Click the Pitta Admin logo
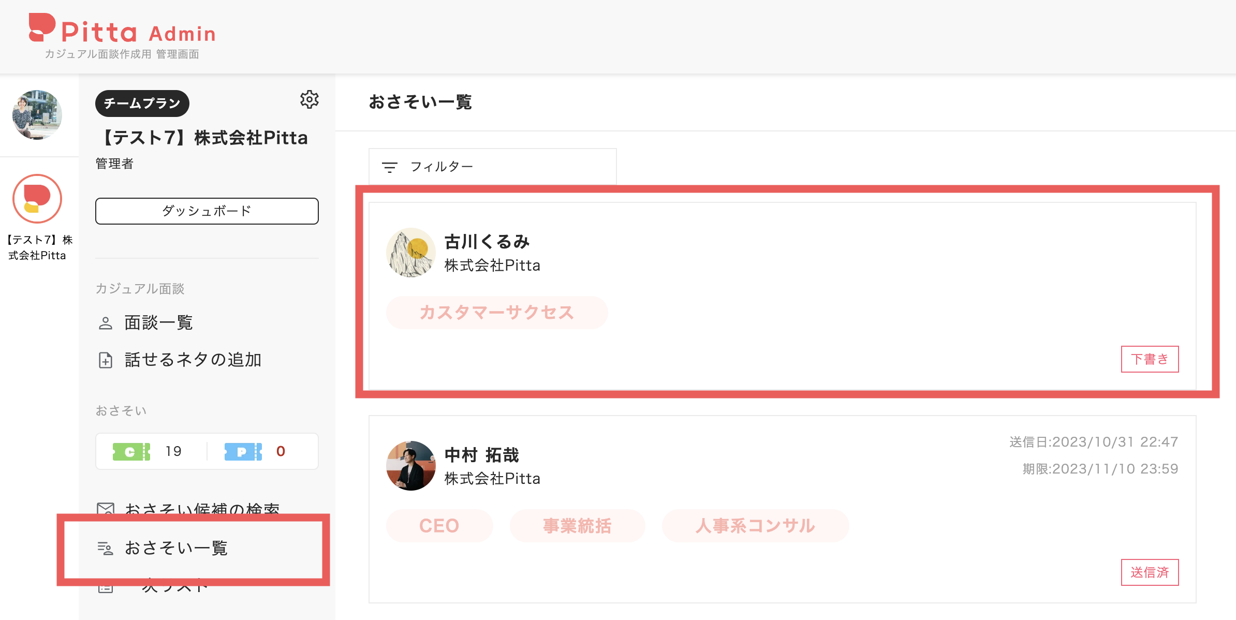Image resolution: width=1236 pixels, height=620 pixels. coord(122,28)
